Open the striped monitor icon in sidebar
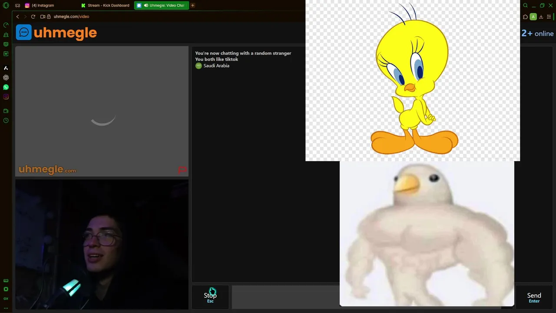Screen dimensions: 556x313 pyautogui.click(x=6, y=44)
